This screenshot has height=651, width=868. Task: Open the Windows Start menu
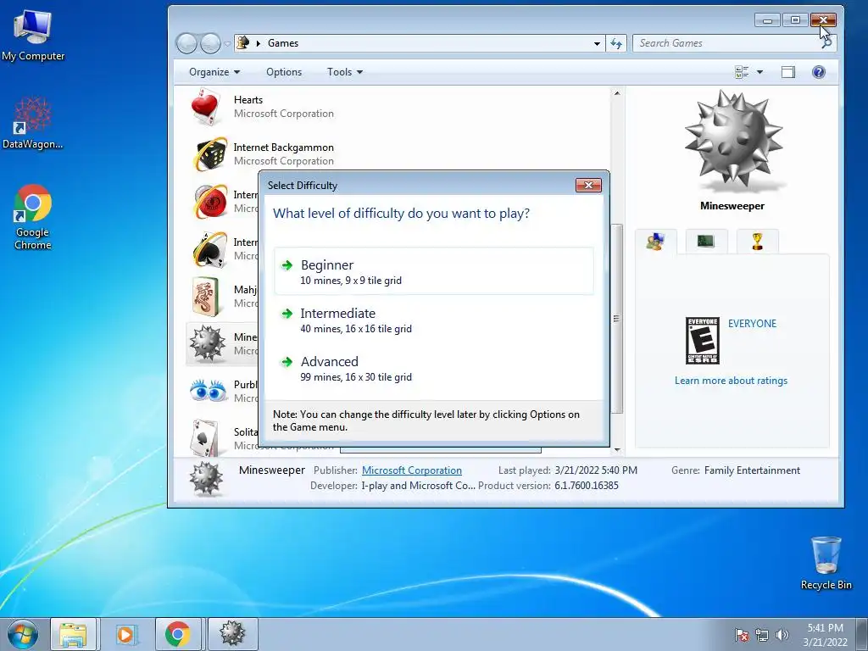point(23,634)
